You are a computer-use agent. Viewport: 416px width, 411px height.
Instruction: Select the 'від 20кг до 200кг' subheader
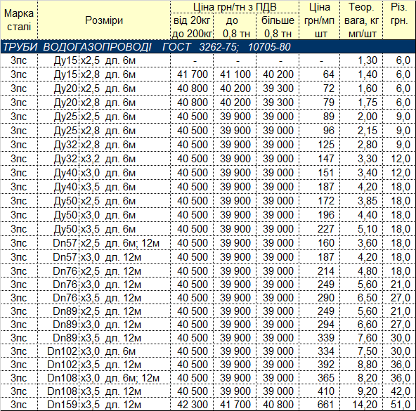point(192,27)
